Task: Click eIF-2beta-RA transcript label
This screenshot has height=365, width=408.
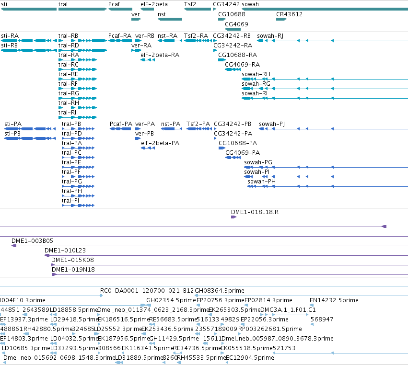Action: click(160, 55)
